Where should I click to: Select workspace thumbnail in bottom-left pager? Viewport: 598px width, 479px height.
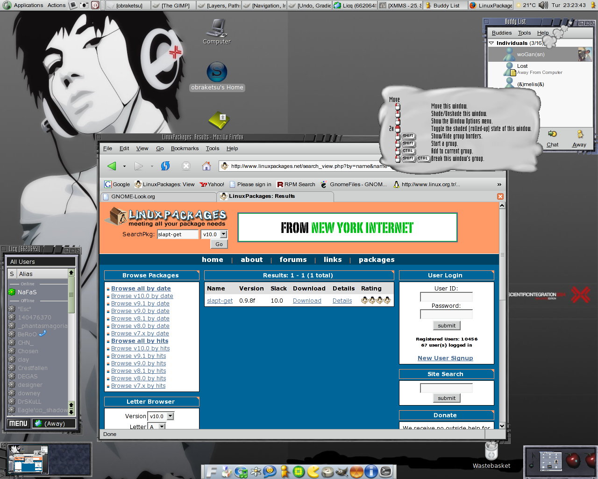(28, 459)
